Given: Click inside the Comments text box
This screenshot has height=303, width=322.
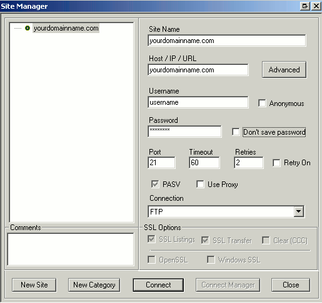Looking at the screenshot, I should [71, 249].
